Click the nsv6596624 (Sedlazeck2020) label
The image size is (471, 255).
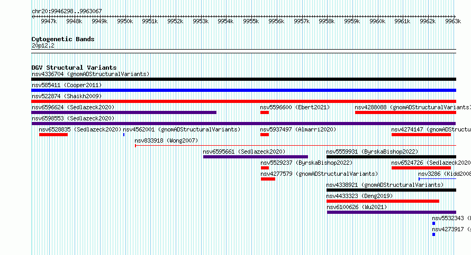[x=73, y=107]
